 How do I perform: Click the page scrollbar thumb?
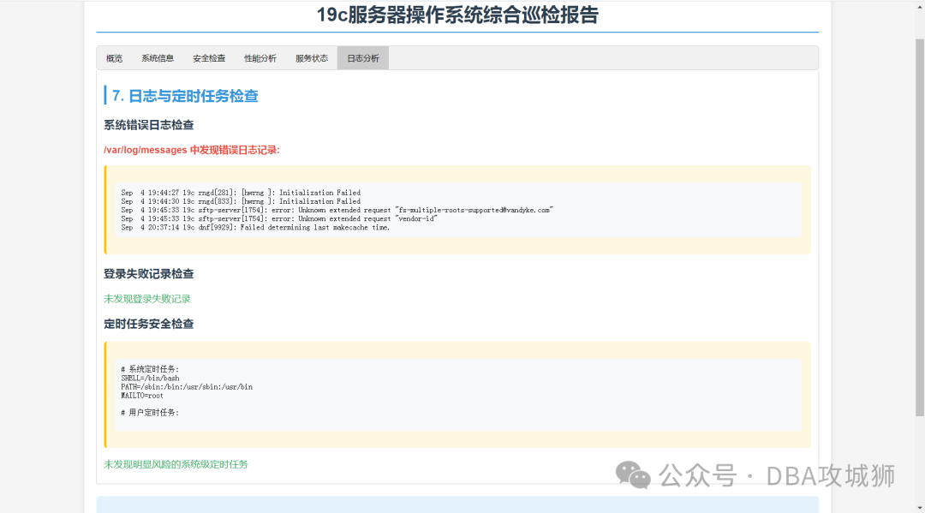click(920, 227)
